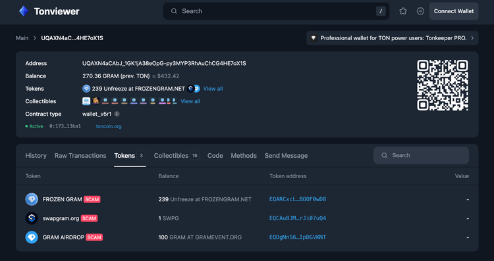Open the Send Message tab

[x=286, y=156]
